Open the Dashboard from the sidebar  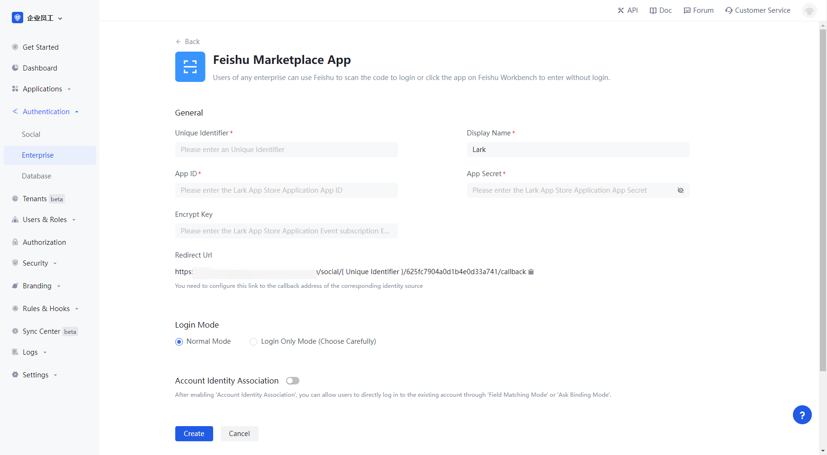point(40,68)
